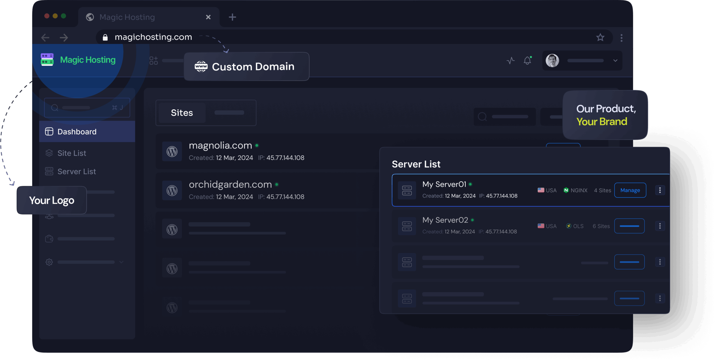Screen dimensions: 718x362
Task: Open Dashboard in the sidebar
Action: click(87, 131)
